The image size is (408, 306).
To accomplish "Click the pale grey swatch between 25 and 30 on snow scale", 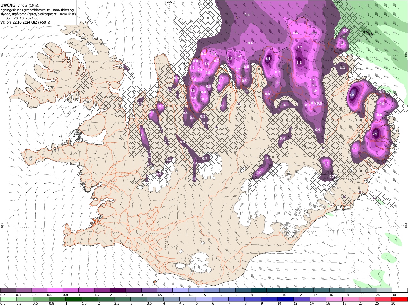I will [384, 290].
